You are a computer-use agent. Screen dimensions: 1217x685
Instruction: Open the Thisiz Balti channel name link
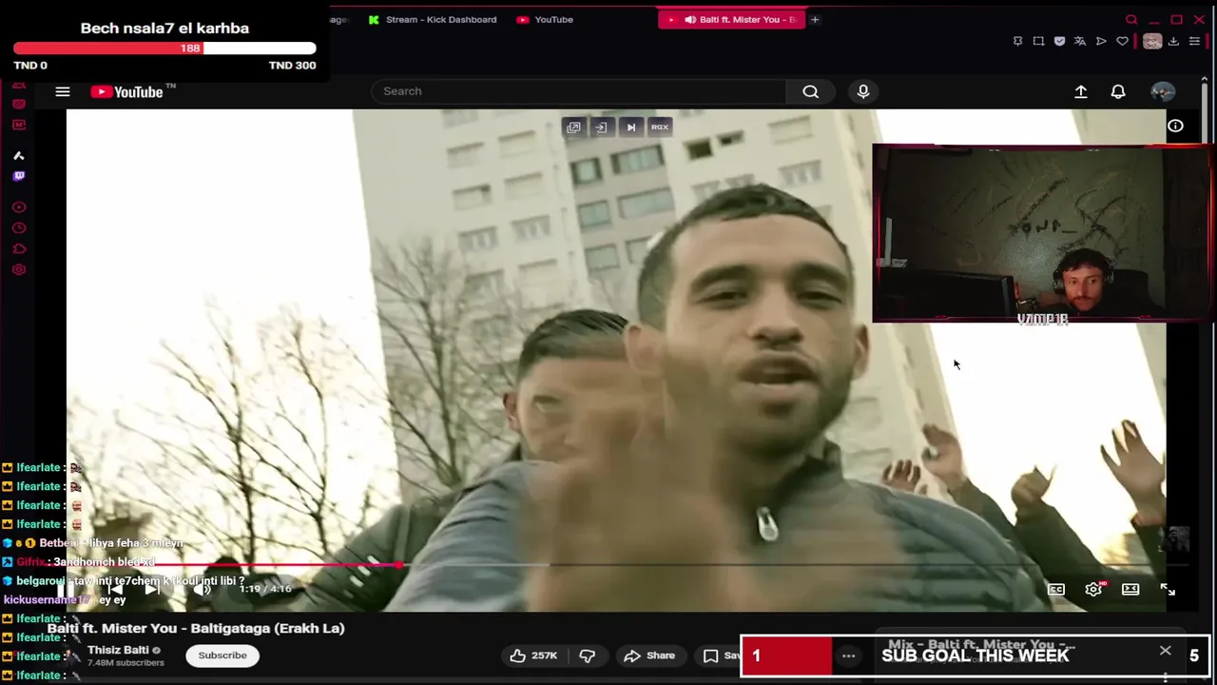click(118, 650)
